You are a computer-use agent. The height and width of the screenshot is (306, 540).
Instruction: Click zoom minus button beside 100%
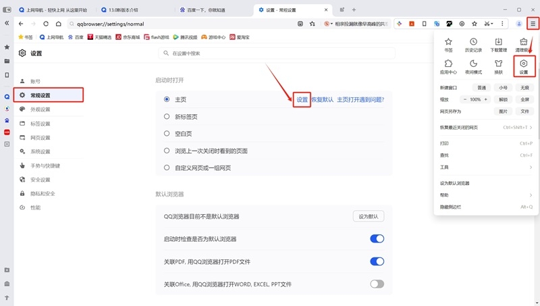pyautogui.click(x=464, y=99)
